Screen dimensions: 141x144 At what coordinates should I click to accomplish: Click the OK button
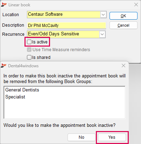click(x=124, y=16)
